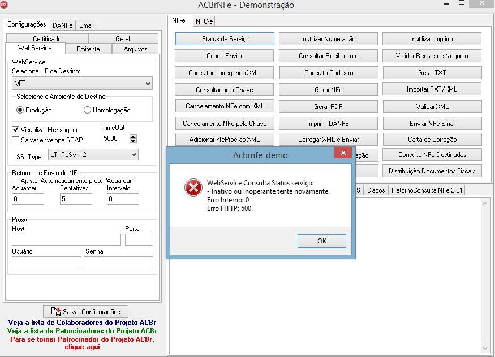Switch to the Certificado tab
Screen dimensions: 495x357
pyautogui.click(x=48, y=38)
